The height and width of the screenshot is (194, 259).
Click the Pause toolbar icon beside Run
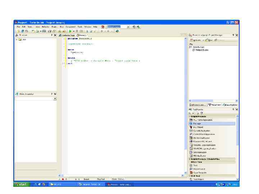click(77, 31)
